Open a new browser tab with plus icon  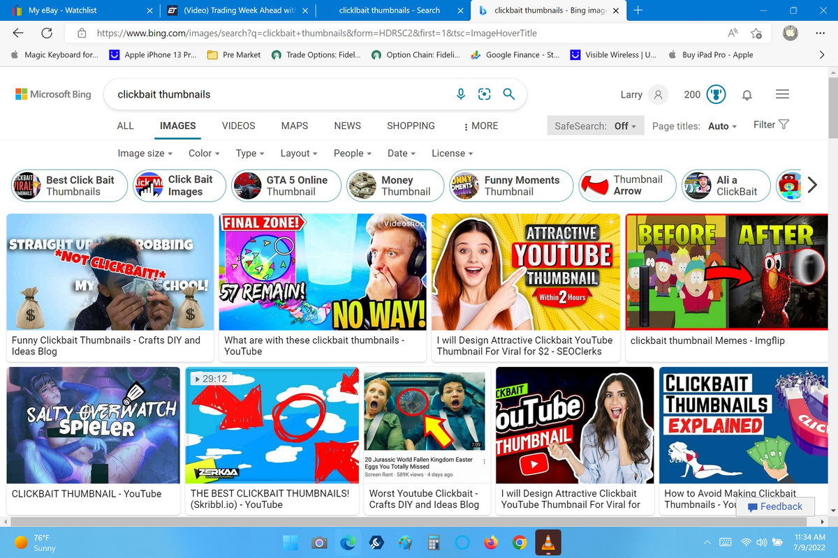[637, 10]
